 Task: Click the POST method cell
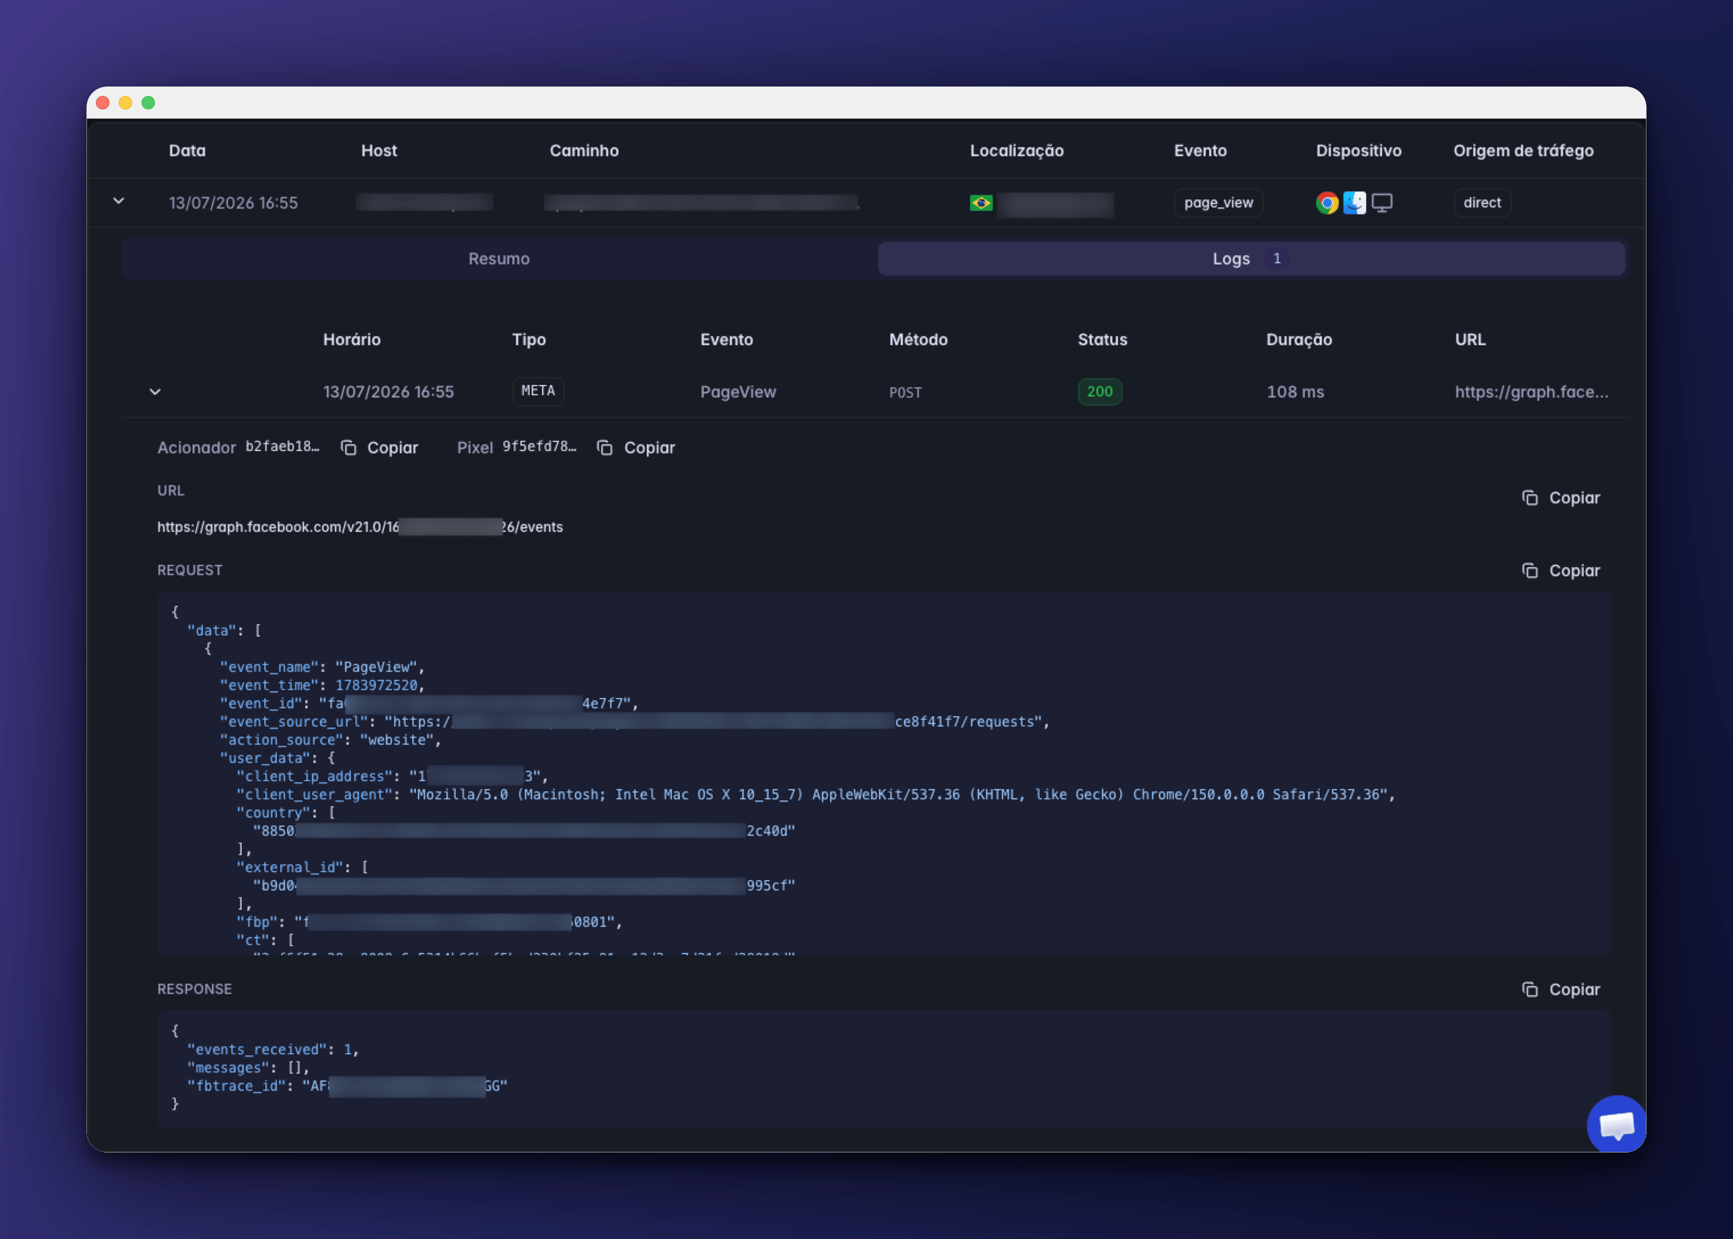905,392
